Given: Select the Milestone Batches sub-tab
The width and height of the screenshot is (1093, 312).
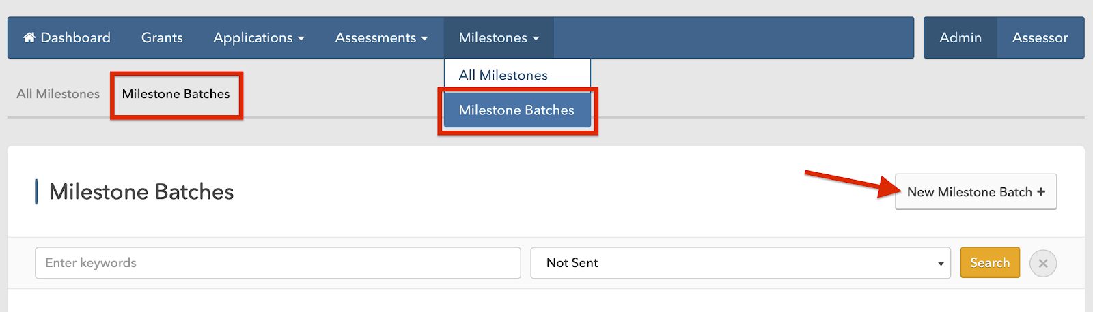Looking at the screenshot, I should coord(176,94).
